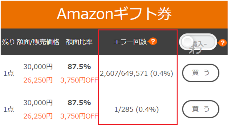Screen dimensions: 228x129
Task: Click the second row's 1点 remaining count
Action: [x=9, y=109]
